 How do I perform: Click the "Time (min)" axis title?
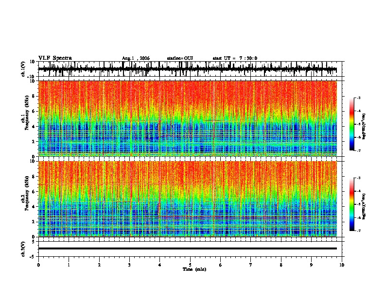(x=194, y=269)
